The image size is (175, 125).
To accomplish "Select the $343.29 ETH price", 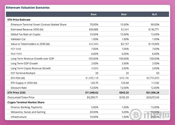I will [124, 93].
